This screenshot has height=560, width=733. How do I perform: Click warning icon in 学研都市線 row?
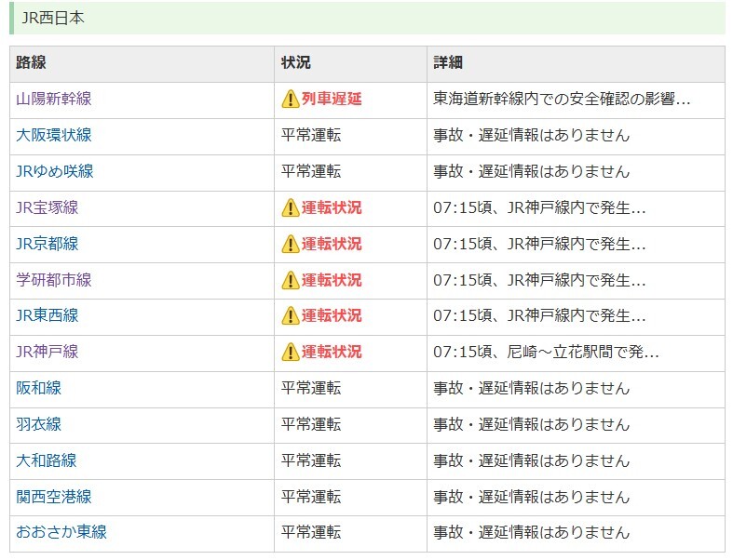click(291, 280)
